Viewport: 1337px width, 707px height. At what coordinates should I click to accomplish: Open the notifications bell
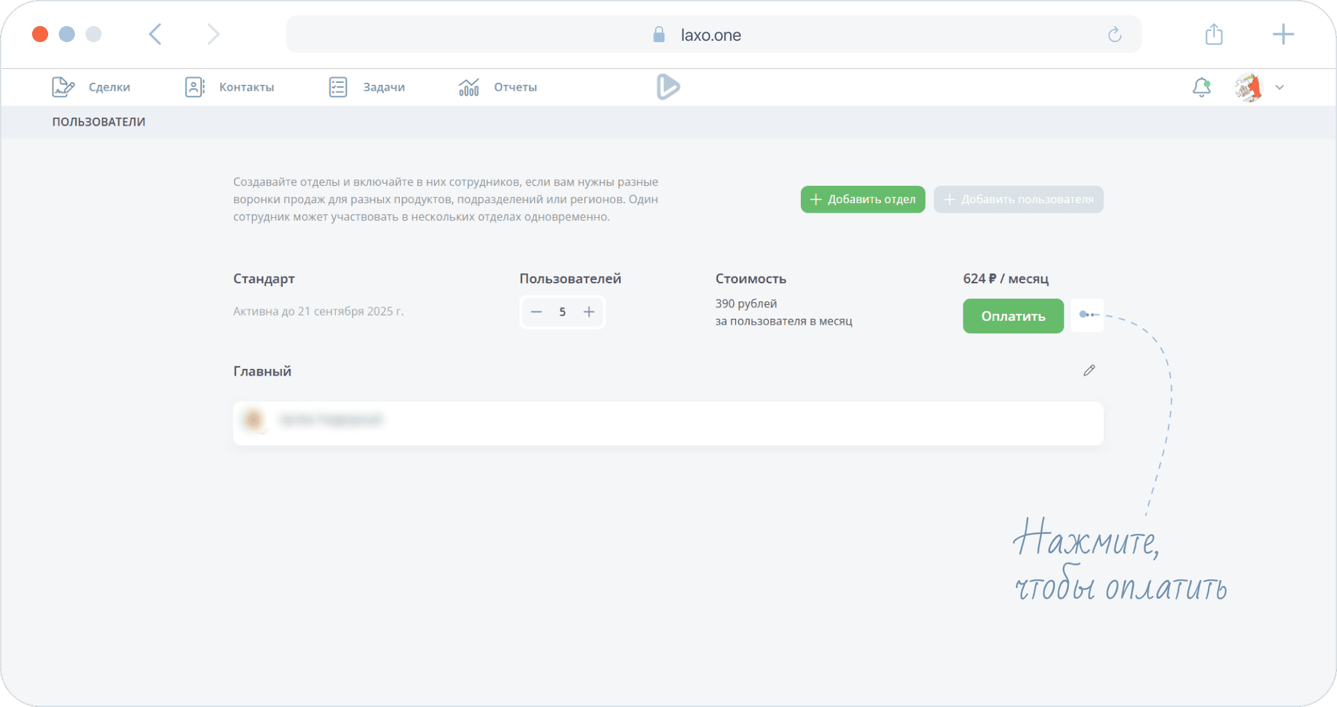[x=1201, y=88]
